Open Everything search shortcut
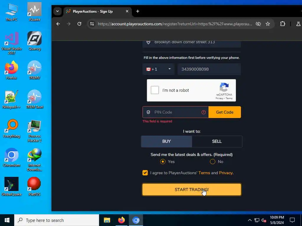Viewport: 302px width, 226px height. coord(12,128)
